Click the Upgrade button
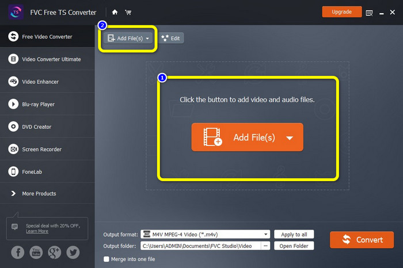Viewport: 403px width, 268px height. (x=341, y=12)
